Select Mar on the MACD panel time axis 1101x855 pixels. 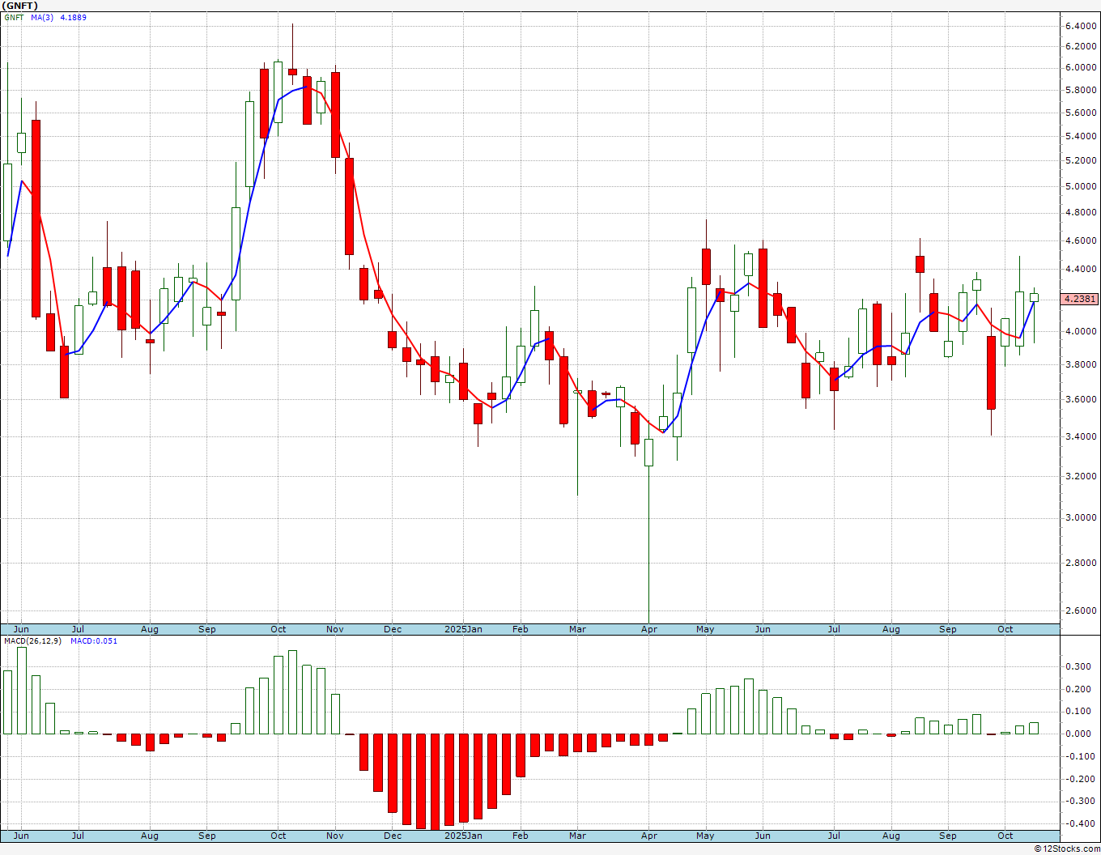pos(577,836)
